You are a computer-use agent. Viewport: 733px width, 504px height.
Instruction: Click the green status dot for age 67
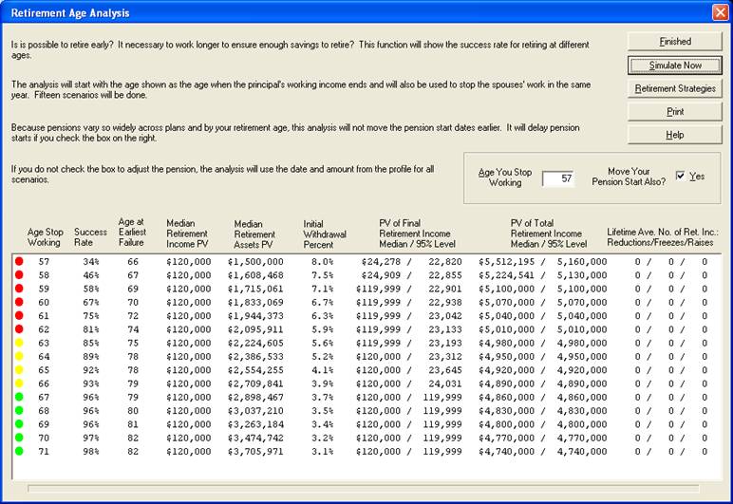(x=18, y=399)
